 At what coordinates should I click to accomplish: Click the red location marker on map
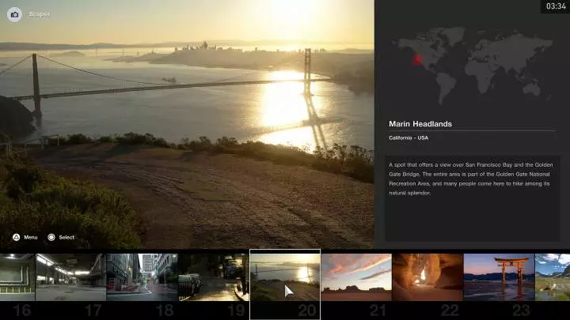[417, 59]
